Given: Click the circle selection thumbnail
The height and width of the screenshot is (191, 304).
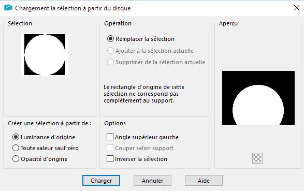Looking at the screenshot, I should pyautogui.click(x=45, y=55).
